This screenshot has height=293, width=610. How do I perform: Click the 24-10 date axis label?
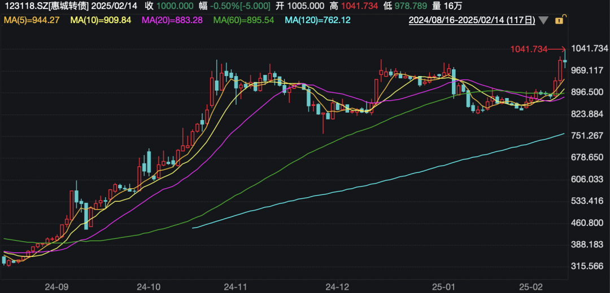148,286
